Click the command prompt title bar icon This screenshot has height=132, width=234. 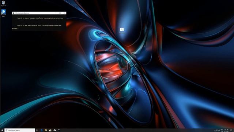click(14, 13)
